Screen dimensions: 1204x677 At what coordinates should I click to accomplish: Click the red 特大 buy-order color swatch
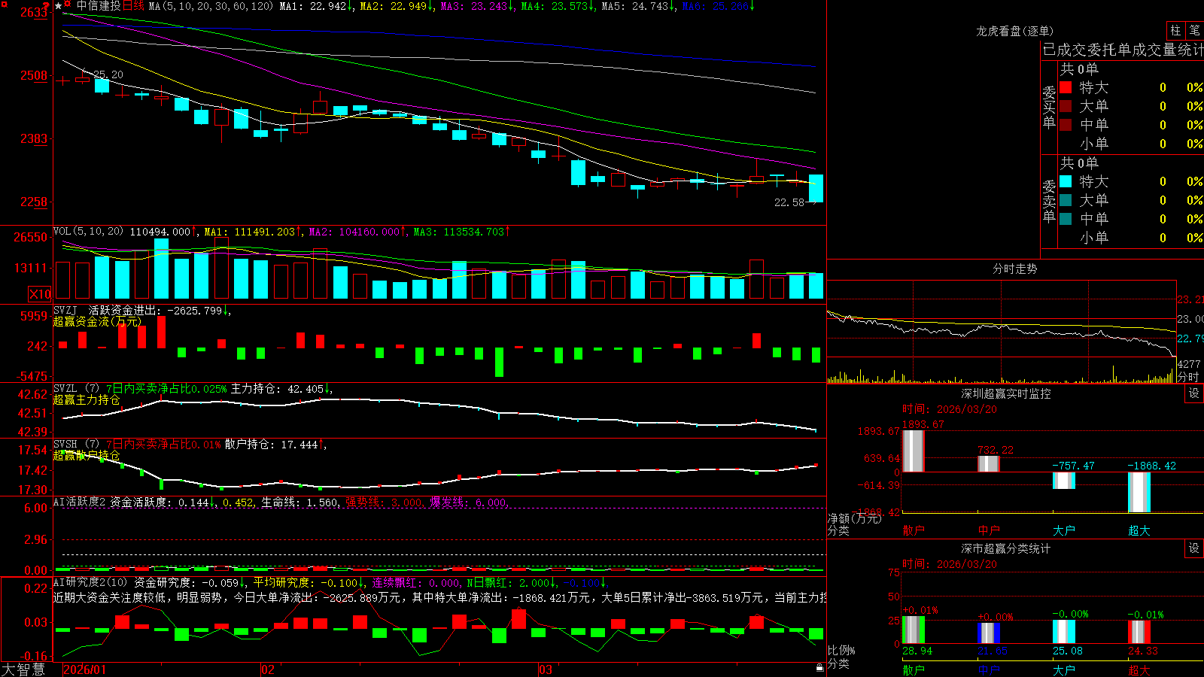coord(1066,87)
